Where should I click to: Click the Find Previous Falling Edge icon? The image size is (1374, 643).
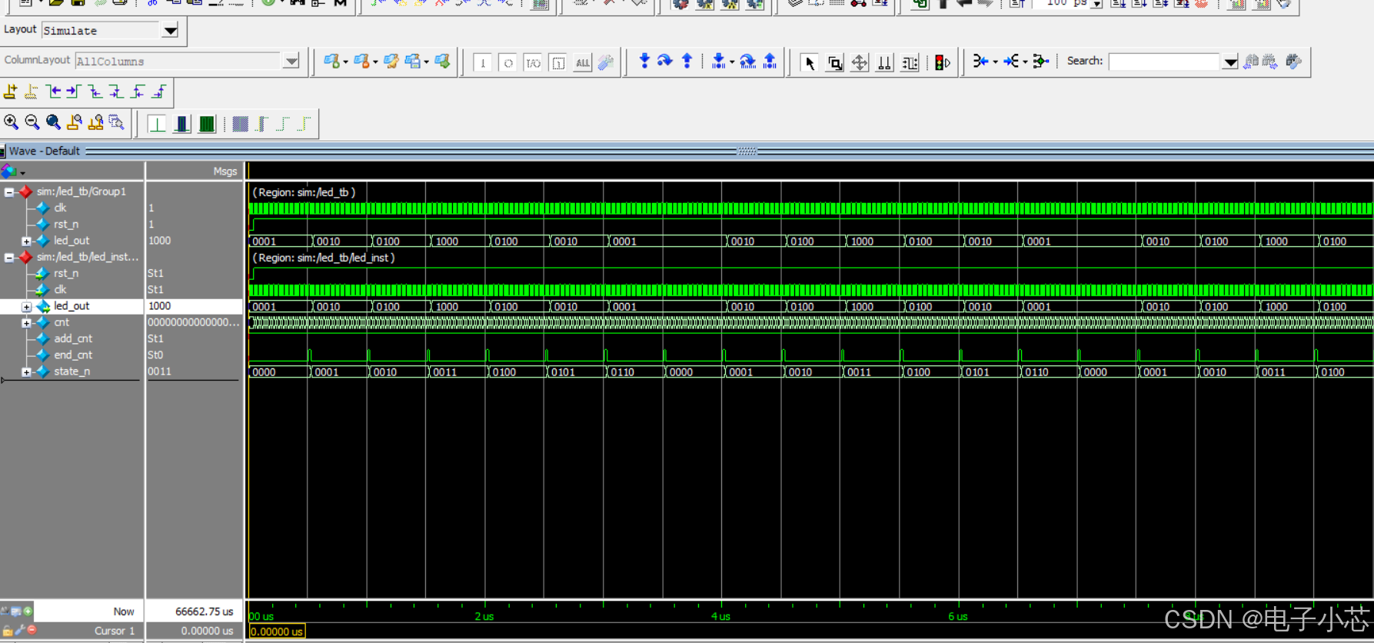pos(95,92)
